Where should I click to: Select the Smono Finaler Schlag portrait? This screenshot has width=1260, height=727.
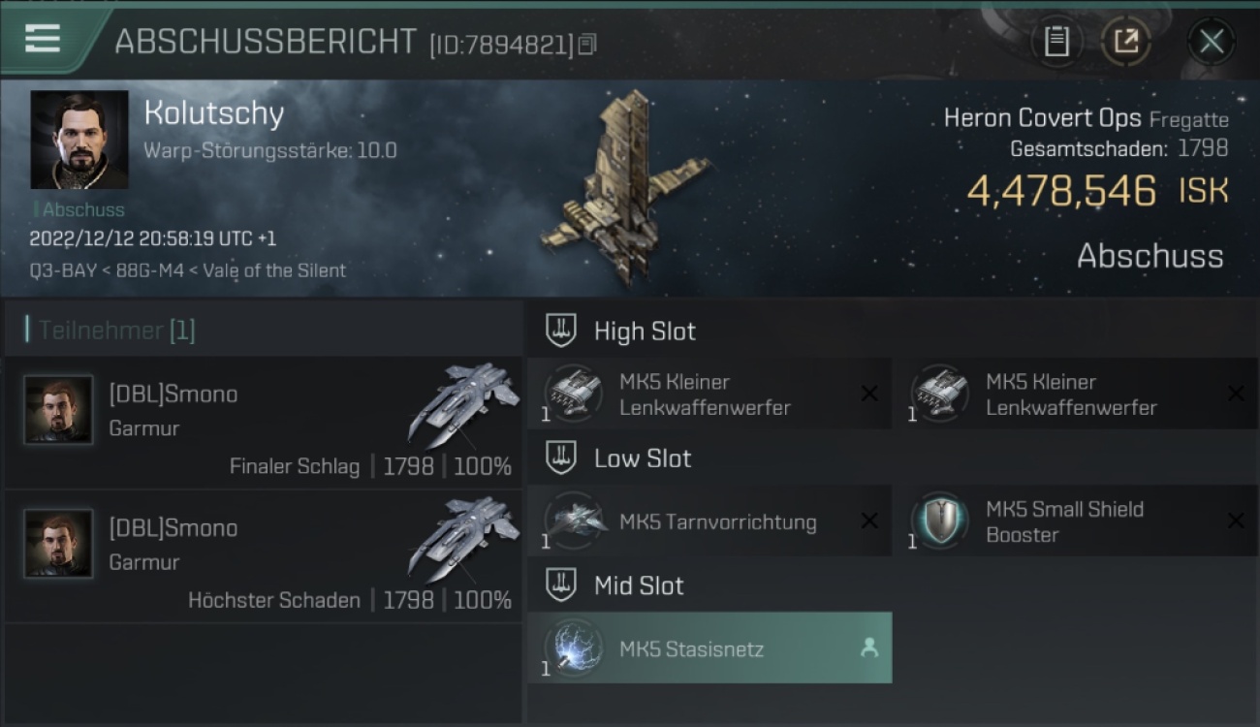pyautogui.click(x=58, y=410)
